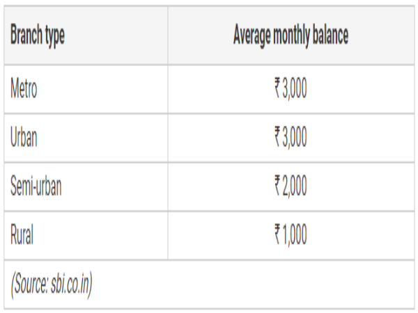Click the 2,000 amount for Semi-urban
The height and width of the screenshot is (313, 418).
pyautogui.click(x=295, y=186)
